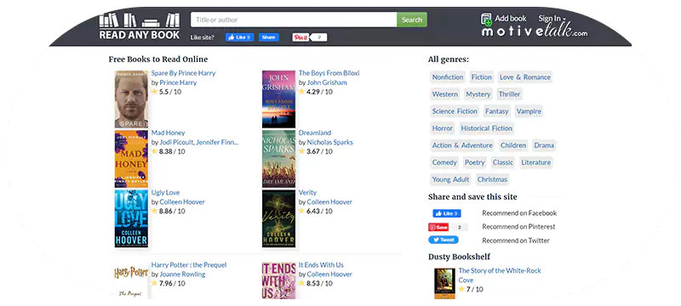
Task: Open the White-Rock Cove cover thumbnail
Action: coord(444,283)
